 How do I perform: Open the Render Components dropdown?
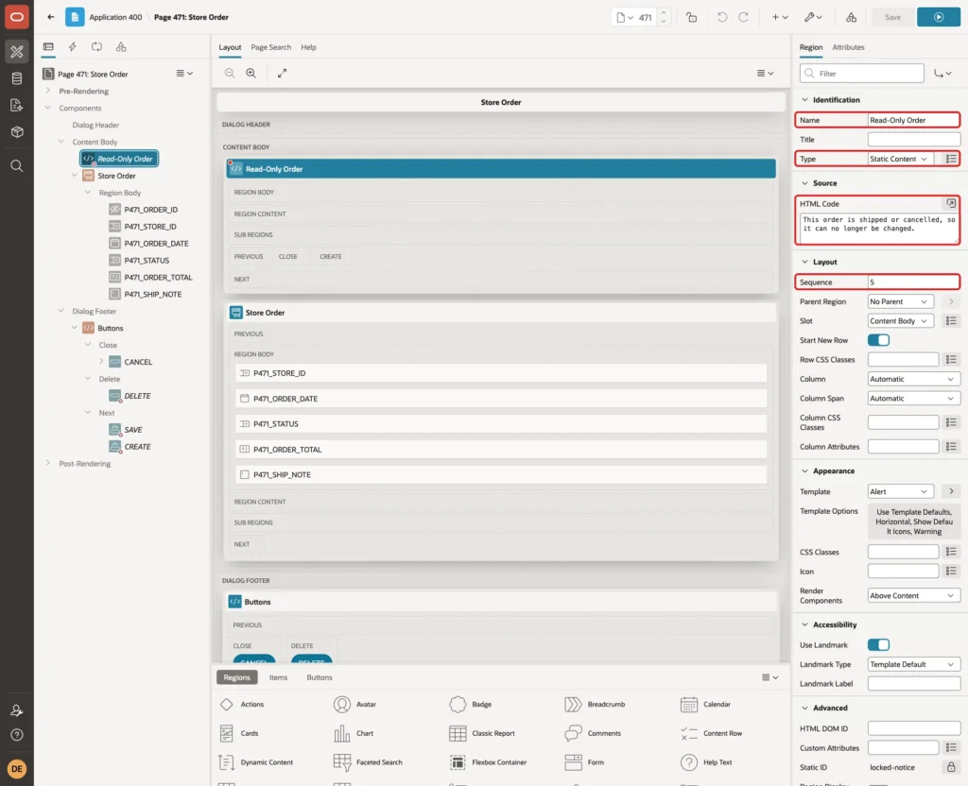[914, 595]
